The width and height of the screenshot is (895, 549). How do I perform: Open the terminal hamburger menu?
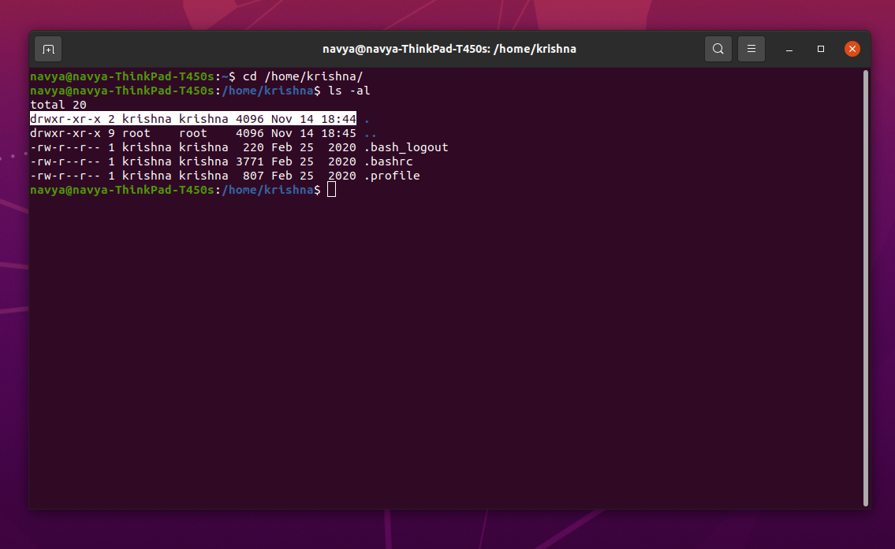coord(751,49)
